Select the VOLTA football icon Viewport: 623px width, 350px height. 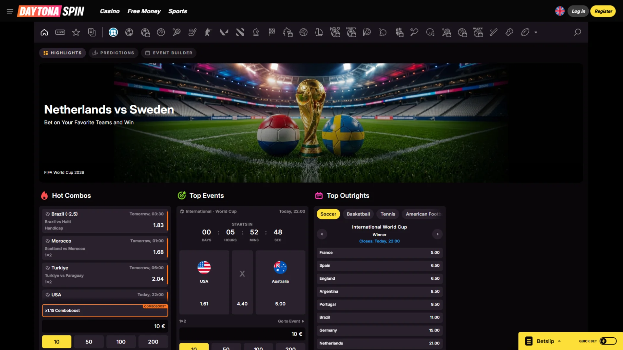click(335, 32)
